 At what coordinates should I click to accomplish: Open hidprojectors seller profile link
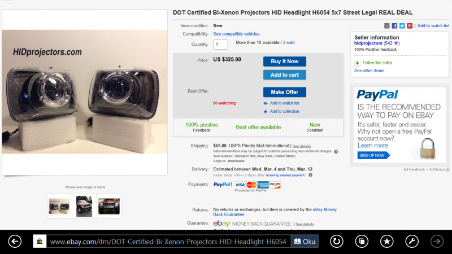pyautogui.click(x=368, y=43)
